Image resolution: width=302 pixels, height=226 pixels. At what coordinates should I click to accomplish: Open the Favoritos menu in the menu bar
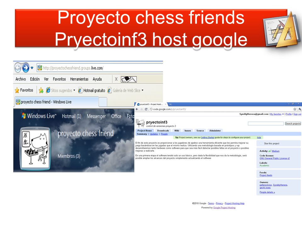[59, 79]
